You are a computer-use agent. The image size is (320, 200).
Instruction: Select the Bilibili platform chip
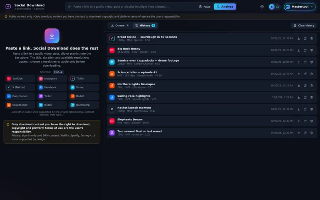(x=52, y=105)
